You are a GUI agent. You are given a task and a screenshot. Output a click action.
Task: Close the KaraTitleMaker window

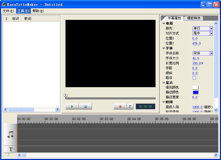pyautogui.click(x=216, y=5)
